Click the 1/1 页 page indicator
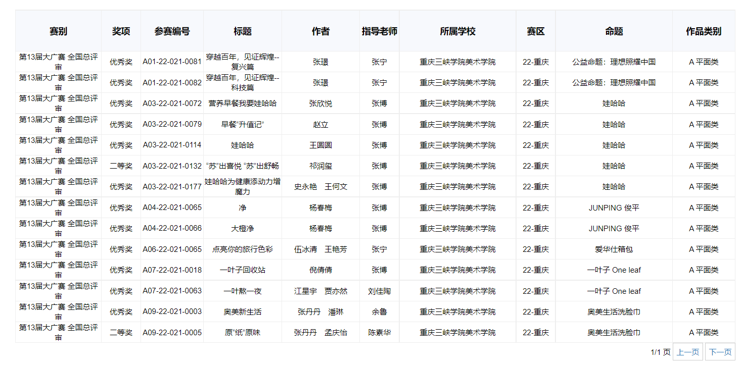743x365 pixels. [660, 352]
